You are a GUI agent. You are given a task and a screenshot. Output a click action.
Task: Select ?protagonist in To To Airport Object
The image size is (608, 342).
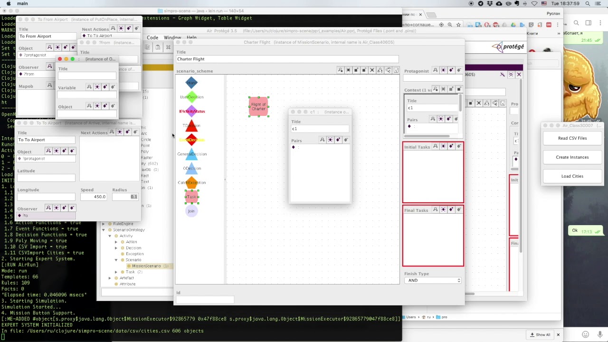point(46,159)
